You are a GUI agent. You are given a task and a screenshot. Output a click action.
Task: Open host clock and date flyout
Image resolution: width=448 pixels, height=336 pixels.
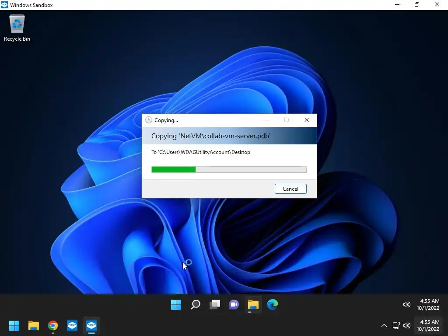tap(428, 325)
